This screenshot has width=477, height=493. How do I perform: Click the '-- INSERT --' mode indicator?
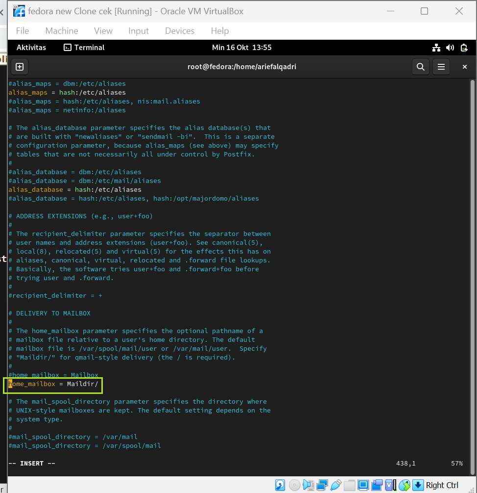[x=32, y=464]
